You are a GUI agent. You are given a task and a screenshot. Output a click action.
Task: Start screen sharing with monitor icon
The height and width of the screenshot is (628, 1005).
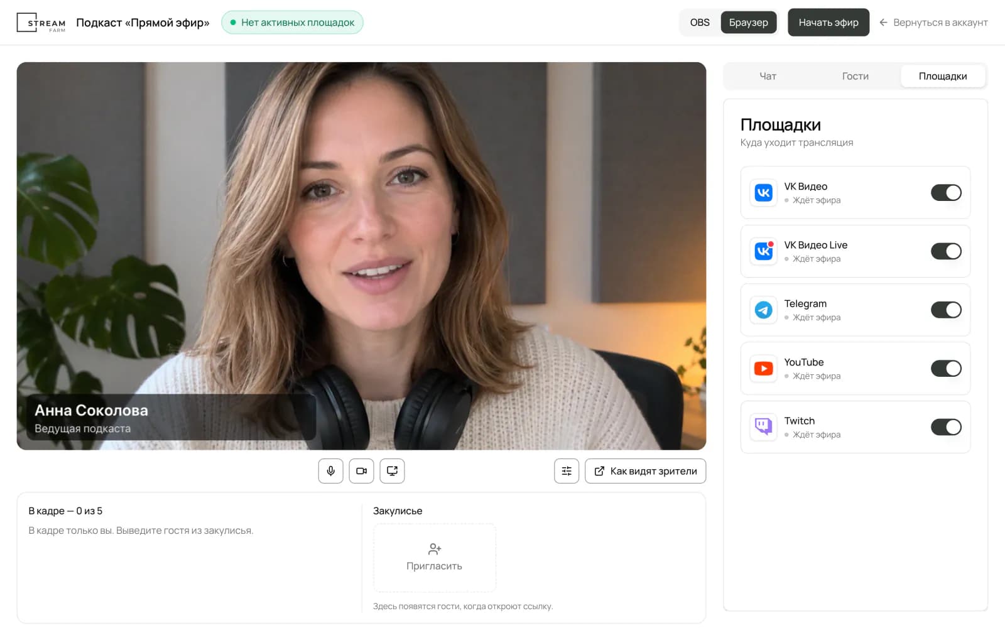[x=392, y=471]
